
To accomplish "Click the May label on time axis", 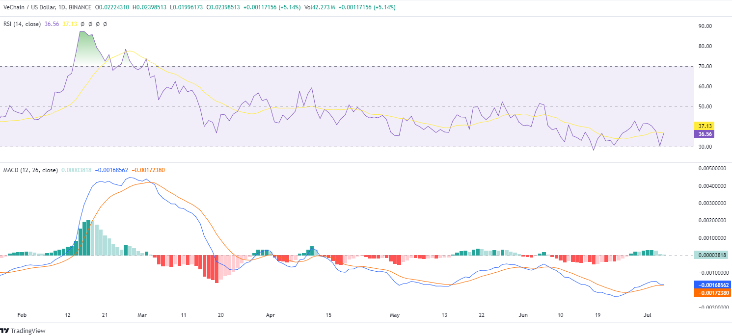I will [395, 315].
